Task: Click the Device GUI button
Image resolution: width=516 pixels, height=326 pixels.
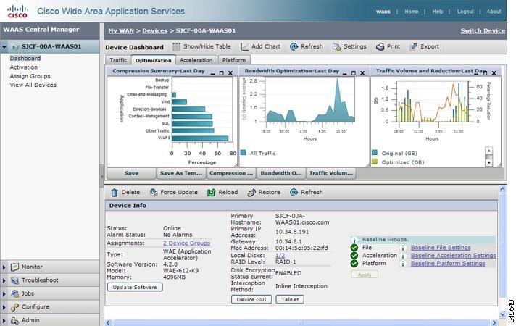Action: [x=251, y=300]
